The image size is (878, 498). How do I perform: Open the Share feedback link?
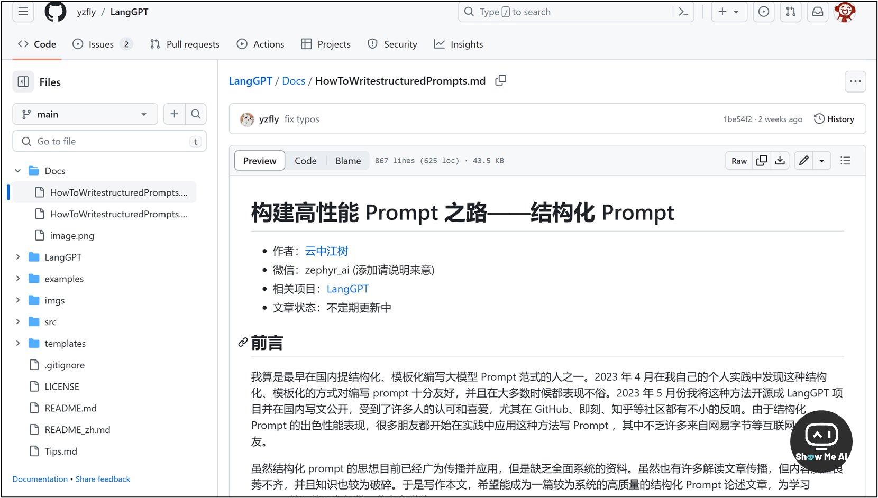(103, 479)
